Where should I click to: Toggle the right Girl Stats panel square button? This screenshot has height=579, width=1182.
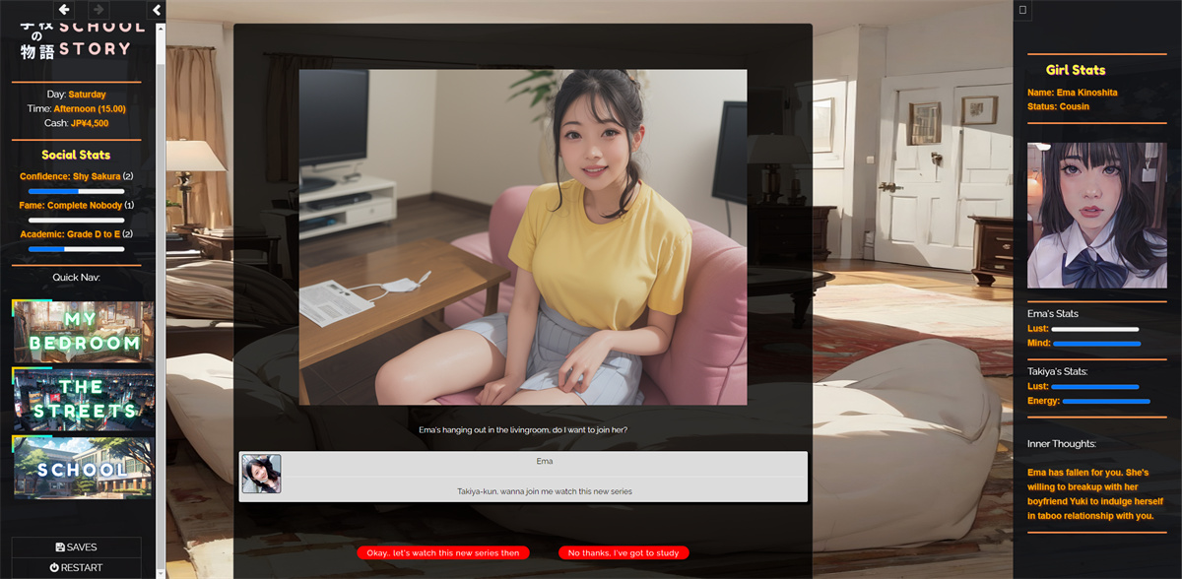pyautogui.click(x=1023, y=10)
